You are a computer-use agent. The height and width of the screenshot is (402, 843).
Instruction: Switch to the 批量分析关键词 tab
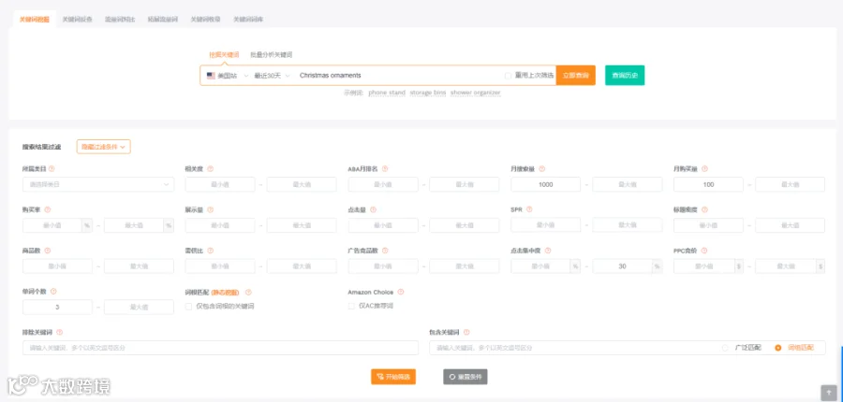[272, 55]
